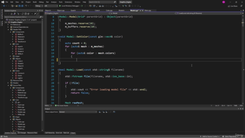Click the Save file icon in toolbar

point(20,6)
